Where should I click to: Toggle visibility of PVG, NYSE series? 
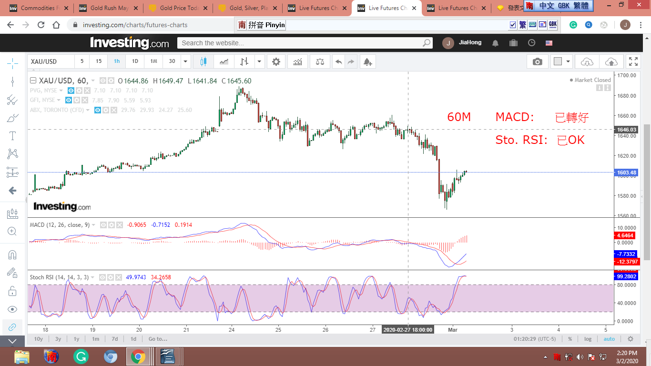pyautogui.click(x=71, y=91)
